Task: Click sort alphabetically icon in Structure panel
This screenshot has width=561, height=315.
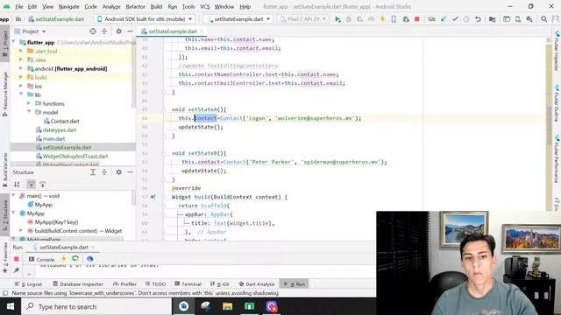Action: [x=17, y=185]
